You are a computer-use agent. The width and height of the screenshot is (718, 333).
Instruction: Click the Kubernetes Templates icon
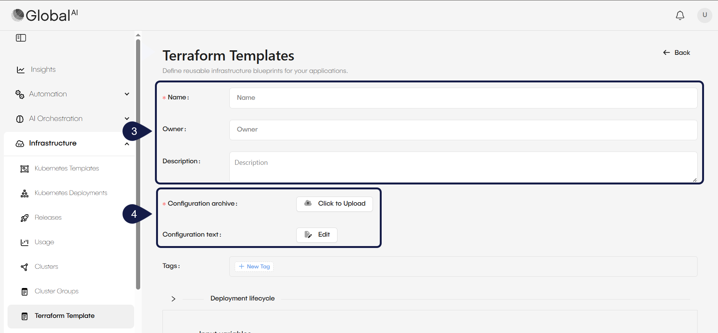[x=25, y=169]
